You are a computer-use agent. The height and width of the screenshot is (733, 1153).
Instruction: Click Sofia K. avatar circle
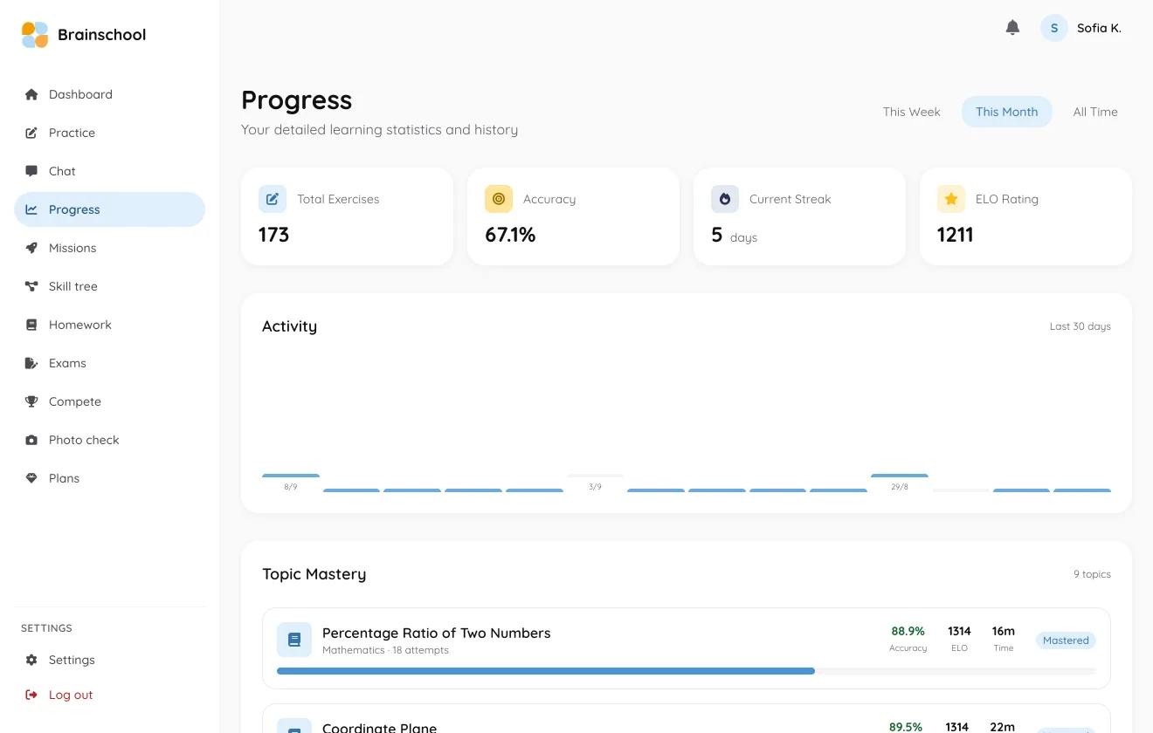pos(1054,28)
